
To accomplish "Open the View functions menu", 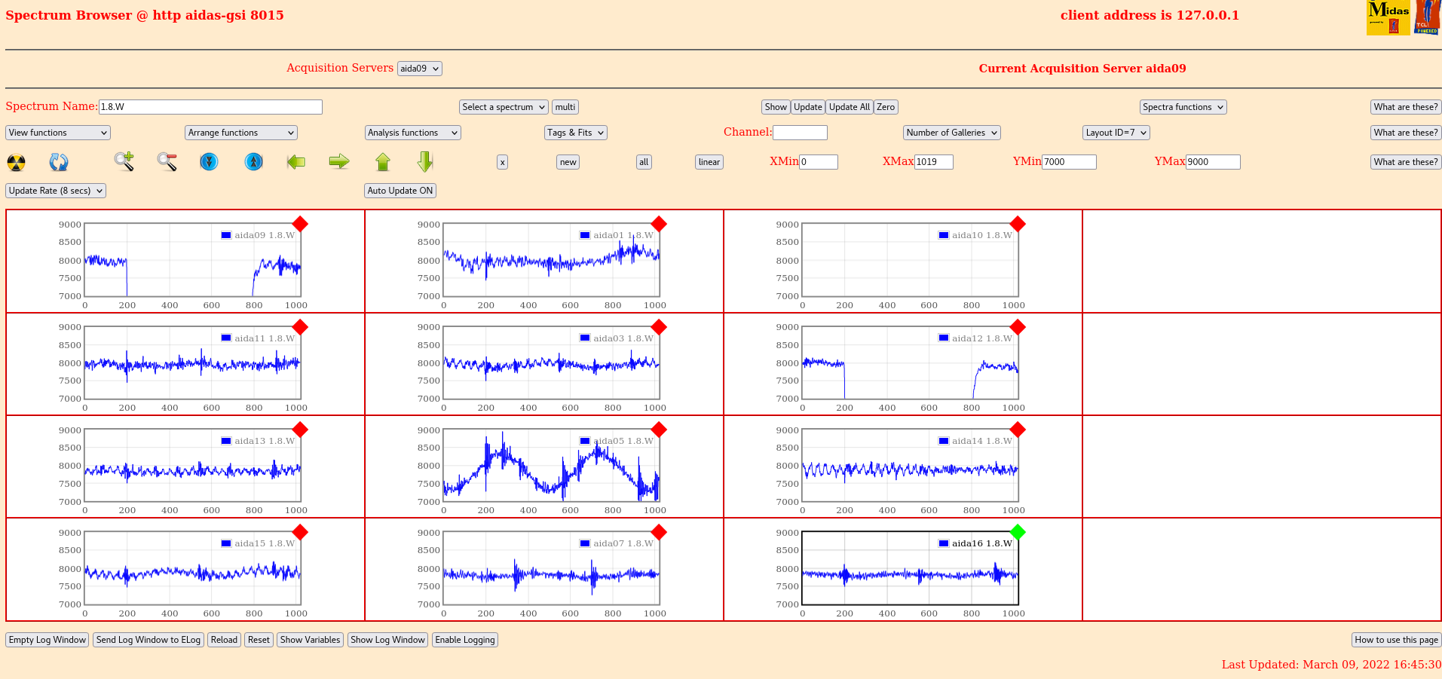I will [x=58, y=133].
